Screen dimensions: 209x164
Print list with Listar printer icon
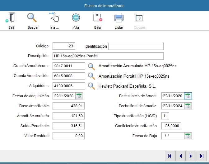pyautogui.click(x=119, y=18)
